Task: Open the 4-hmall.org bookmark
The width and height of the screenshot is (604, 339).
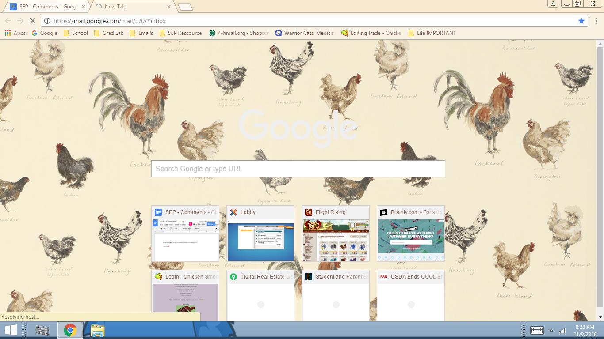Action: pyautogui.click(x=239, y=33)
